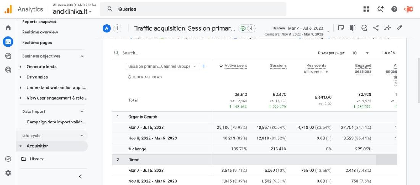Image resolution: width=420 pixels, height=185 pixels.
Task: Click the 225.05% engaged sessions change
Action: coord(363,149)
